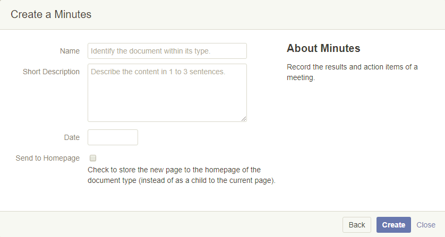Click the "Record the results and action items" text

(x=352, y=67)
